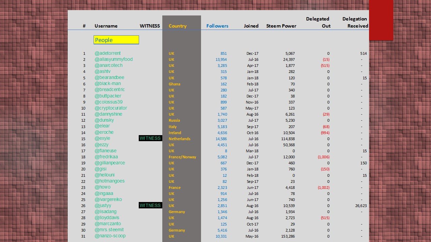Click Steem Power value 114,838
This screenshot has height=242, width=431.
tap(288, 139)
